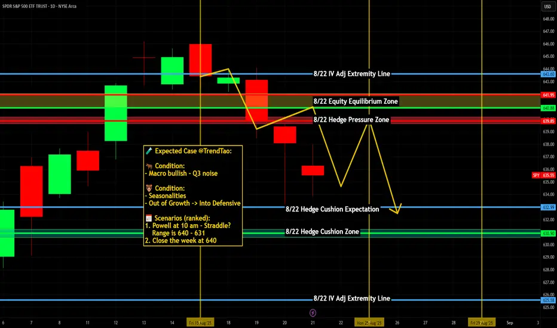Viewport: 557px width, 328px height.
Task: Select the red candle for August 20
Action: [284, 135]
